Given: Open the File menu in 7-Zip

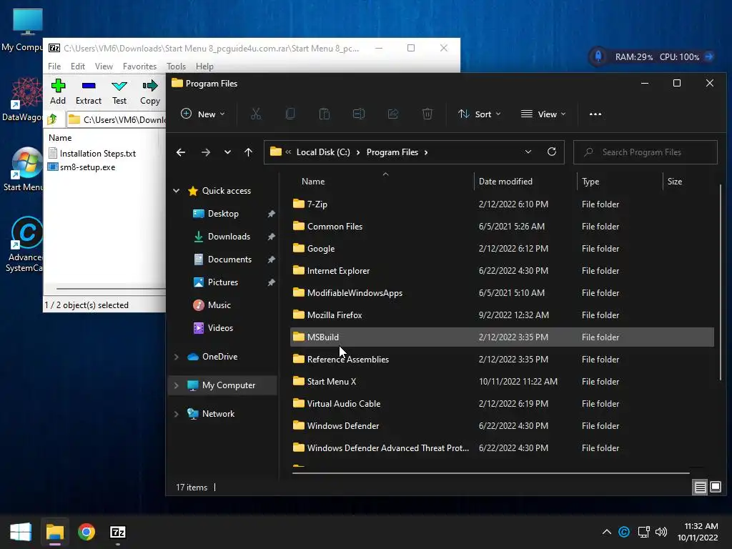Looking at the screenshot, I should (x=54, y=66).
